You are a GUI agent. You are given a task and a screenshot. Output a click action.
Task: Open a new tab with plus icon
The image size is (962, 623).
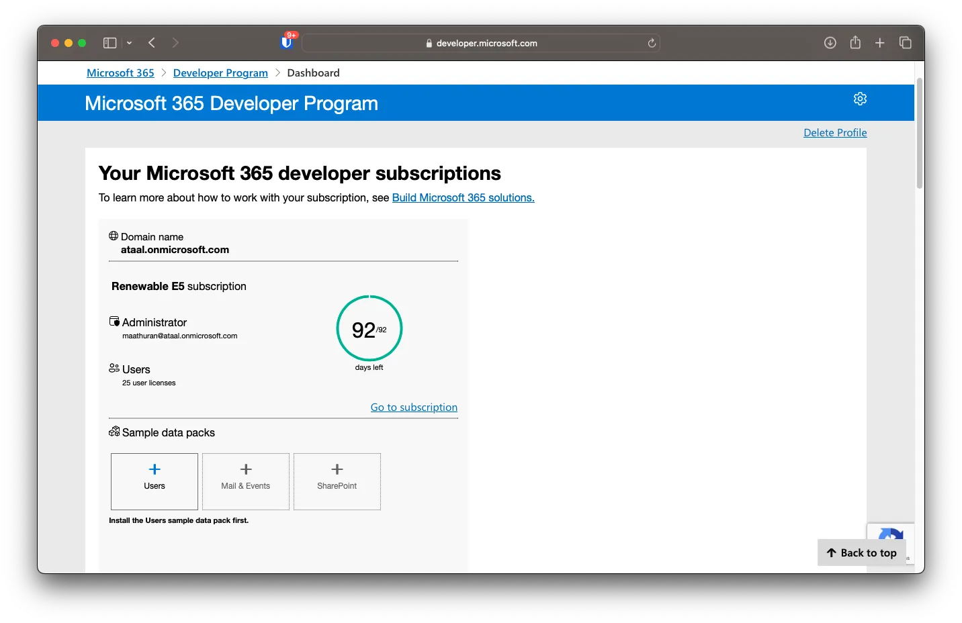879,43
